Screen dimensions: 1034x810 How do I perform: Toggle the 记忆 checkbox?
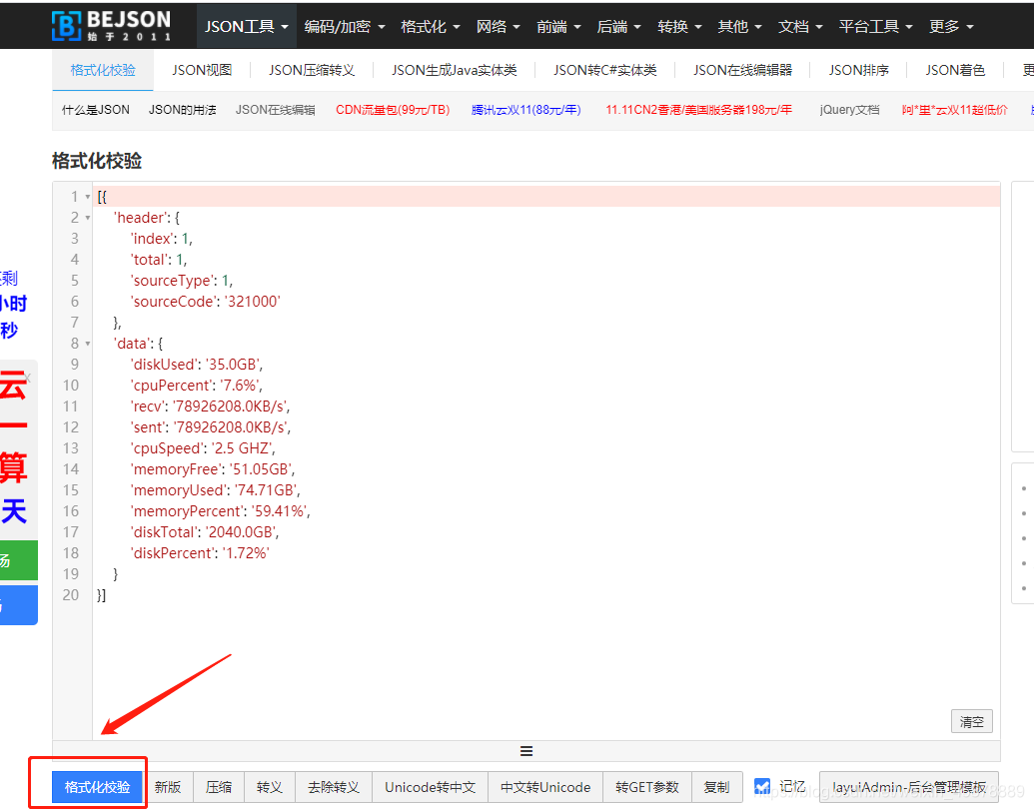tap(761, 786)
